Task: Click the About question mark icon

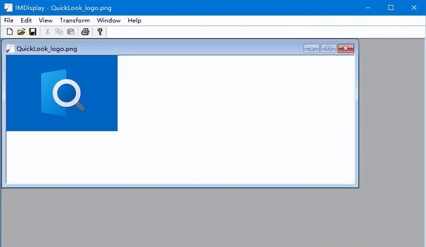Action: click(x=100, y=32)
